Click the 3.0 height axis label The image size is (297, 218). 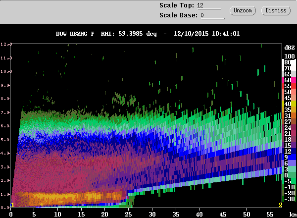(5, 167)
